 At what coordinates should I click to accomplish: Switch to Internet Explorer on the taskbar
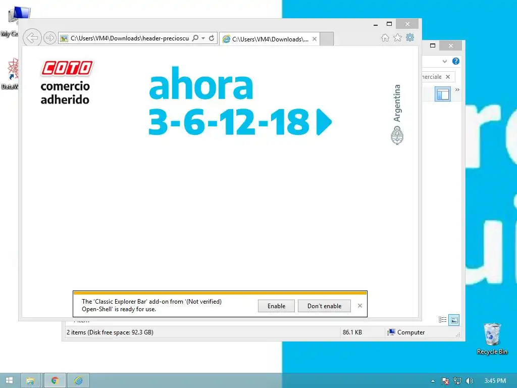(x=78, y=381)
